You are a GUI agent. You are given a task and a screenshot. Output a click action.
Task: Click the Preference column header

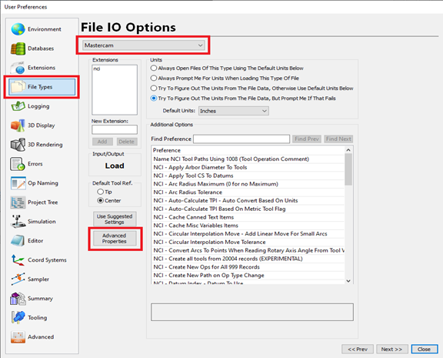248,150
